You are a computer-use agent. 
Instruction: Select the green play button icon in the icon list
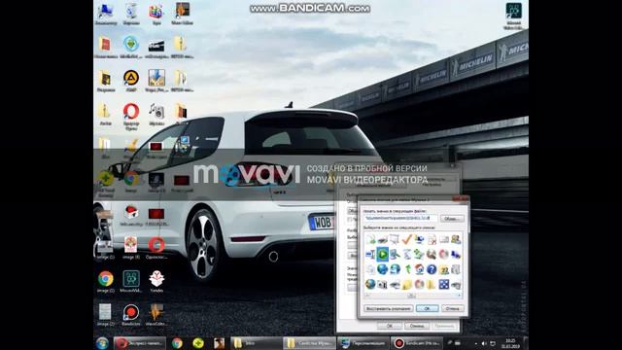coord(382,254)
